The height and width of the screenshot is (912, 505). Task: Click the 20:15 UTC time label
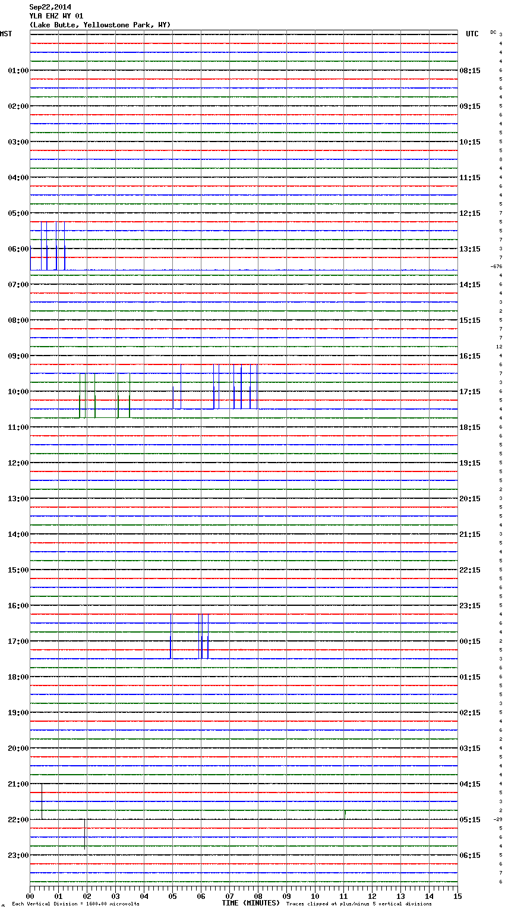pos(470,499)
